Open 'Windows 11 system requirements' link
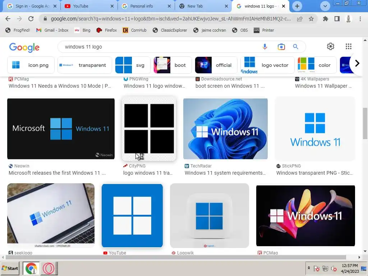Screen dimensions: 368x276 click(225, 173)
